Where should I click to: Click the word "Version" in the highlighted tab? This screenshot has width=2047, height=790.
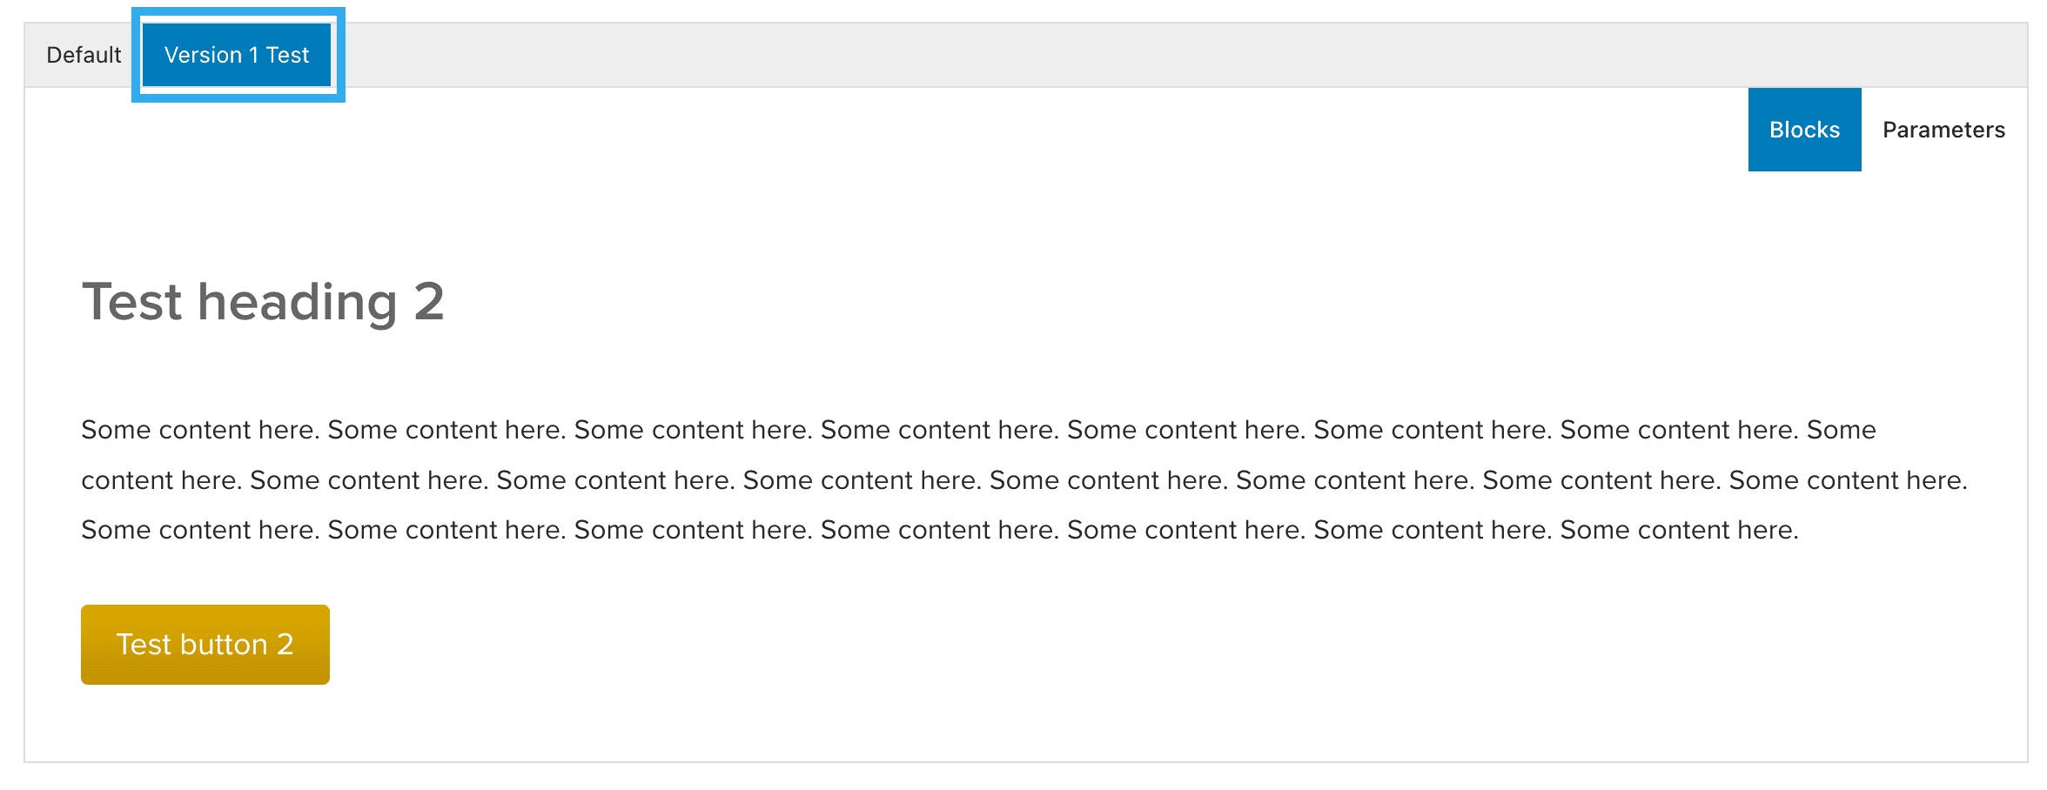pyautogui.click(x=203, y=55)
